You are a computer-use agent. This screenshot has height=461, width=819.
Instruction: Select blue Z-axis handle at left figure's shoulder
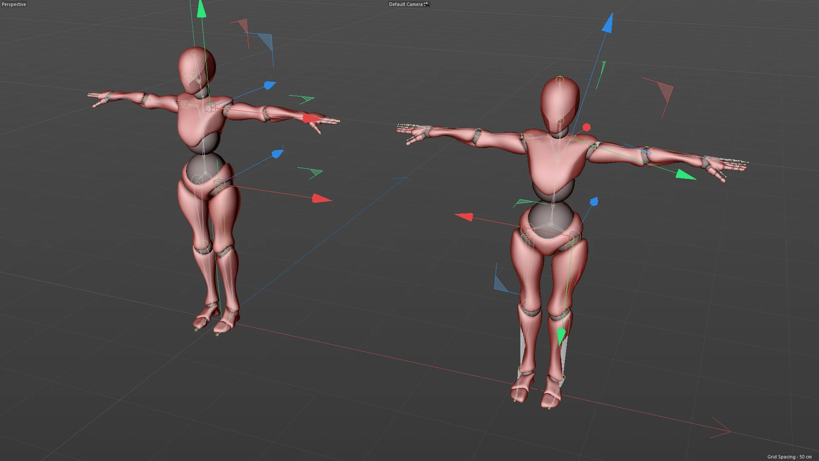point(270,85)
